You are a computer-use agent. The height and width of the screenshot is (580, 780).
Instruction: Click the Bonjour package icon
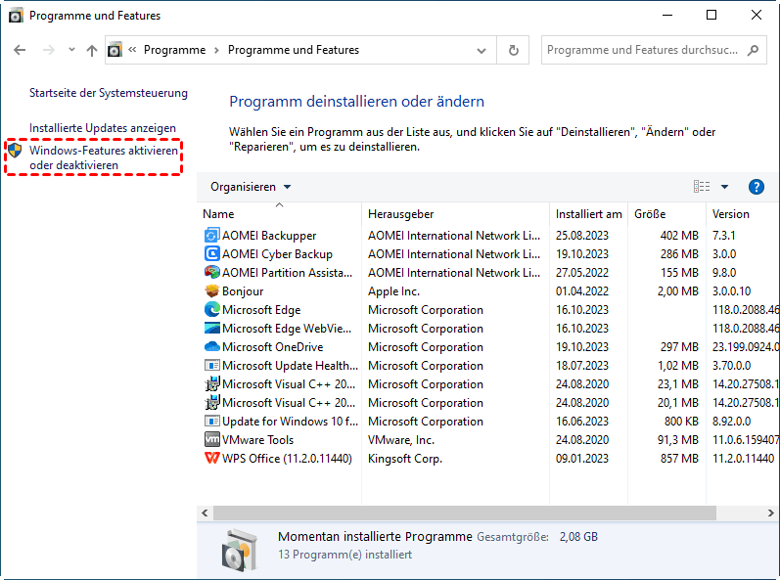coord(212,290)
